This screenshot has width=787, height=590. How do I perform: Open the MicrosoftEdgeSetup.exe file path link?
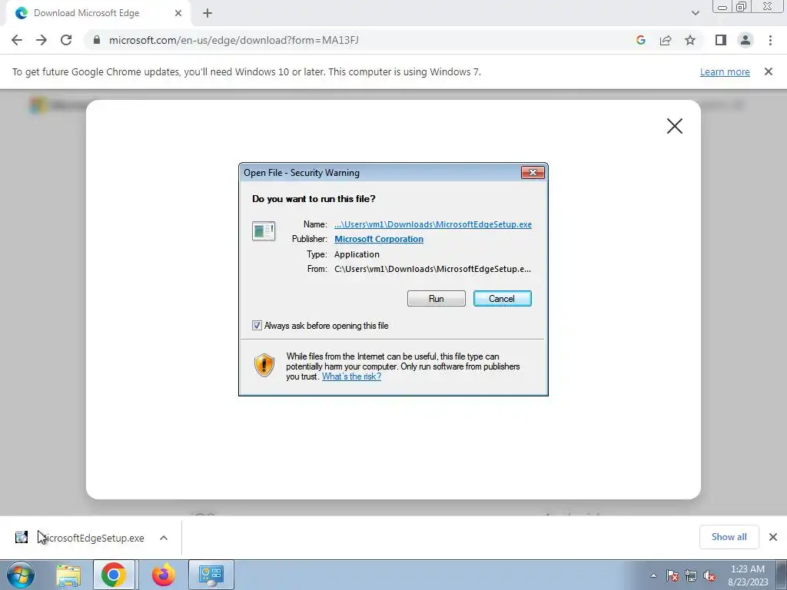click(433, 224)
